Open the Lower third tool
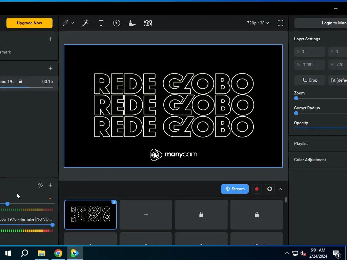 [132, 23]
